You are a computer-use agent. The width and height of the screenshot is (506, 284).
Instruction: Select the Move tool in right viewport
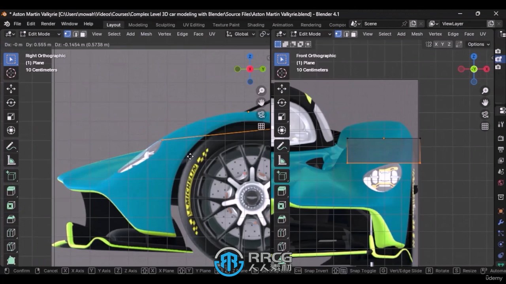coord(282,89)
